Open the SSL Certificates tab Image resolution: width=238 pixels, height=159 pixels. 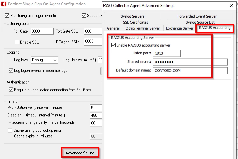tap(136, 22)
